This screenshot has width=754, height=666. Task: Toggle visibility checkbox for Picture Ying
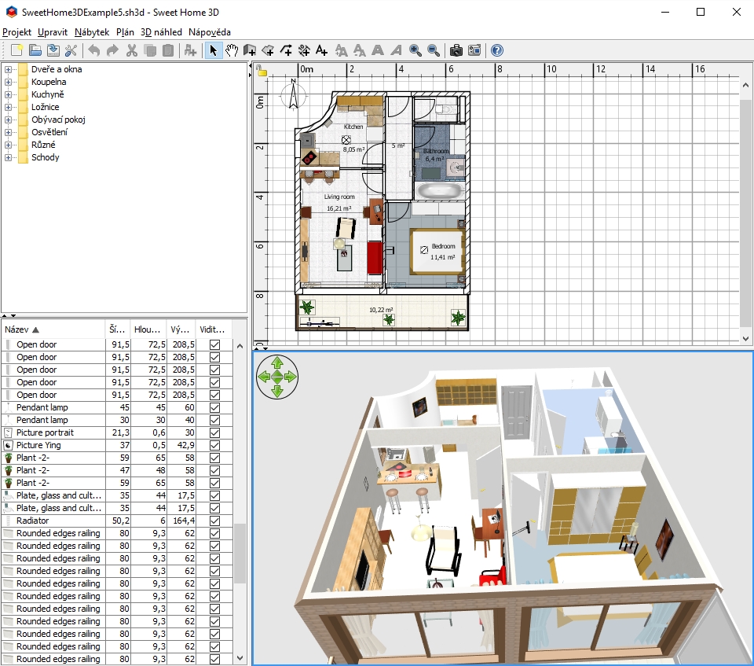[214, 445]
